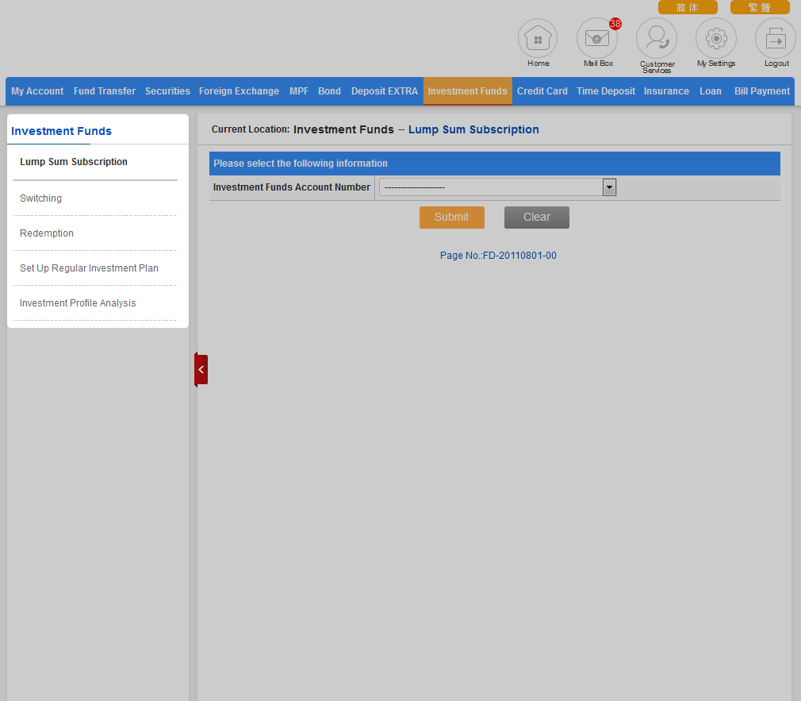Collapse sidebar with red arrow handle
This screenshot has height=701, width=801.
[201, 370]
